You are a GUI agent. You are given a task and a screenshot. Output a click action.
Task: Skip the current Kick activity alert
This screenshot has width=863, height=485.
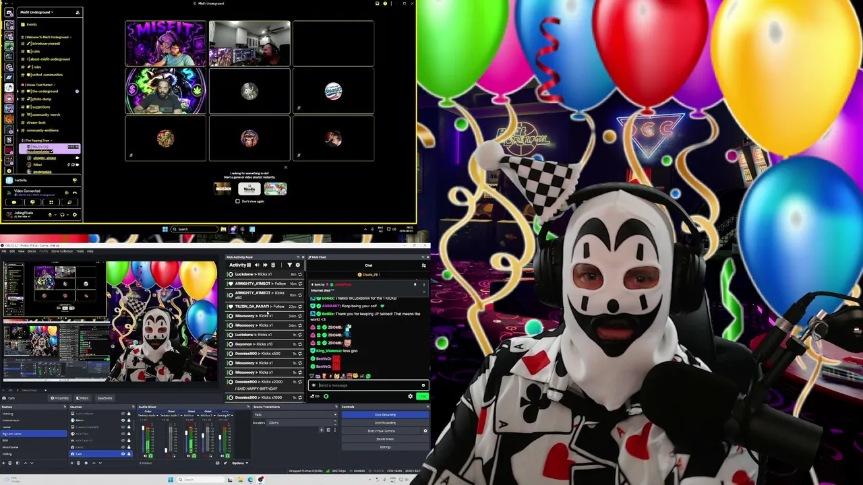(x=265, y=265)
